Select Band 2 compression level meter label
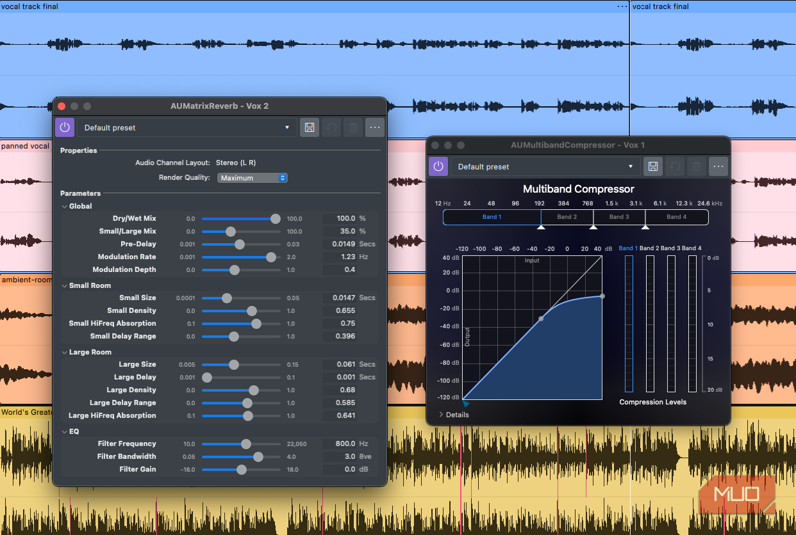 click(x=649, y=248)
